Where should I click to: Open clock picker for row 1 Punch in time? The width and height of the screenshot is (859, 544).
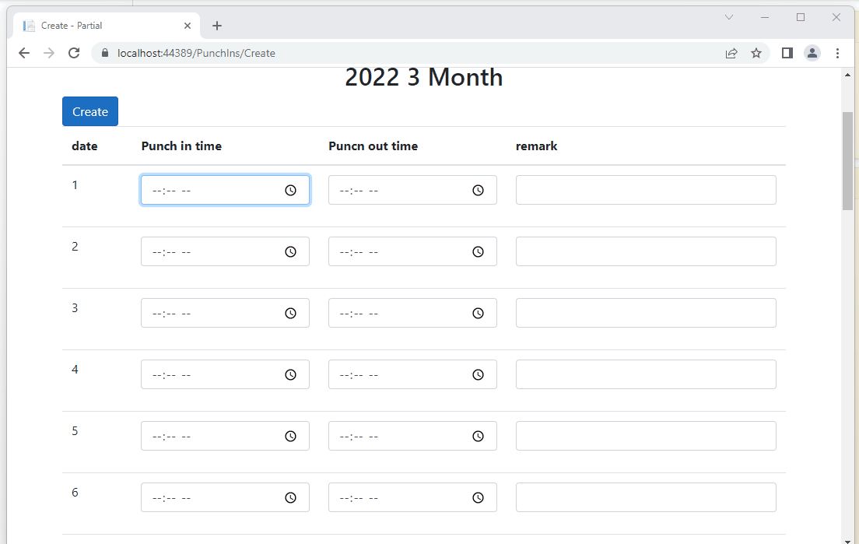[290, 190]
